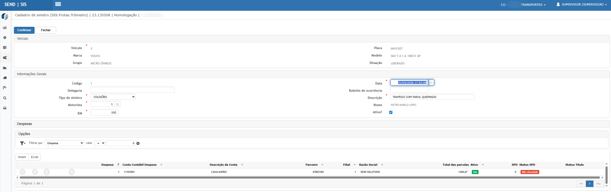The height and width of the screenshot is (192, 611).
Task: Open the single gear settings sidebar icon
Action: pos(5,38)
